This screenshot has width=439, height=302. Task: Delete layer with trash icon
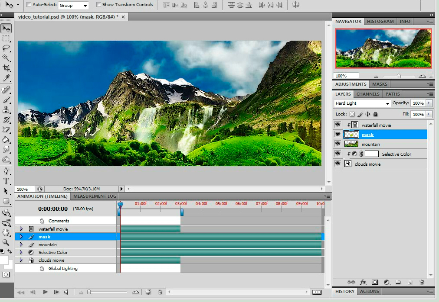point(422,282)
